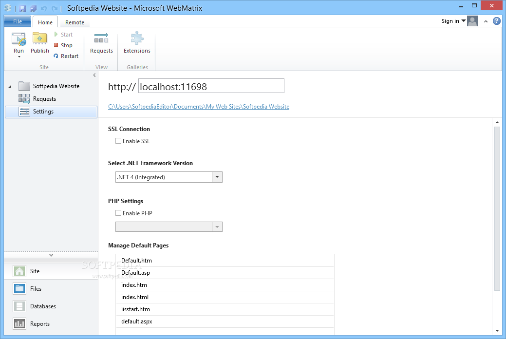Click the Redo icon in the title bar
Screen dimensions: 506x339
[x=55, y=8]
